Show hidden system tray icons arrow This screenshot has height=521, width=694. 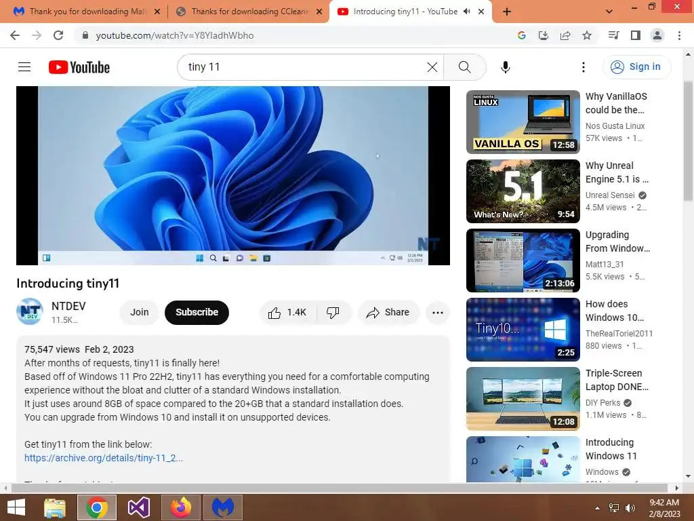coord(597,508)
